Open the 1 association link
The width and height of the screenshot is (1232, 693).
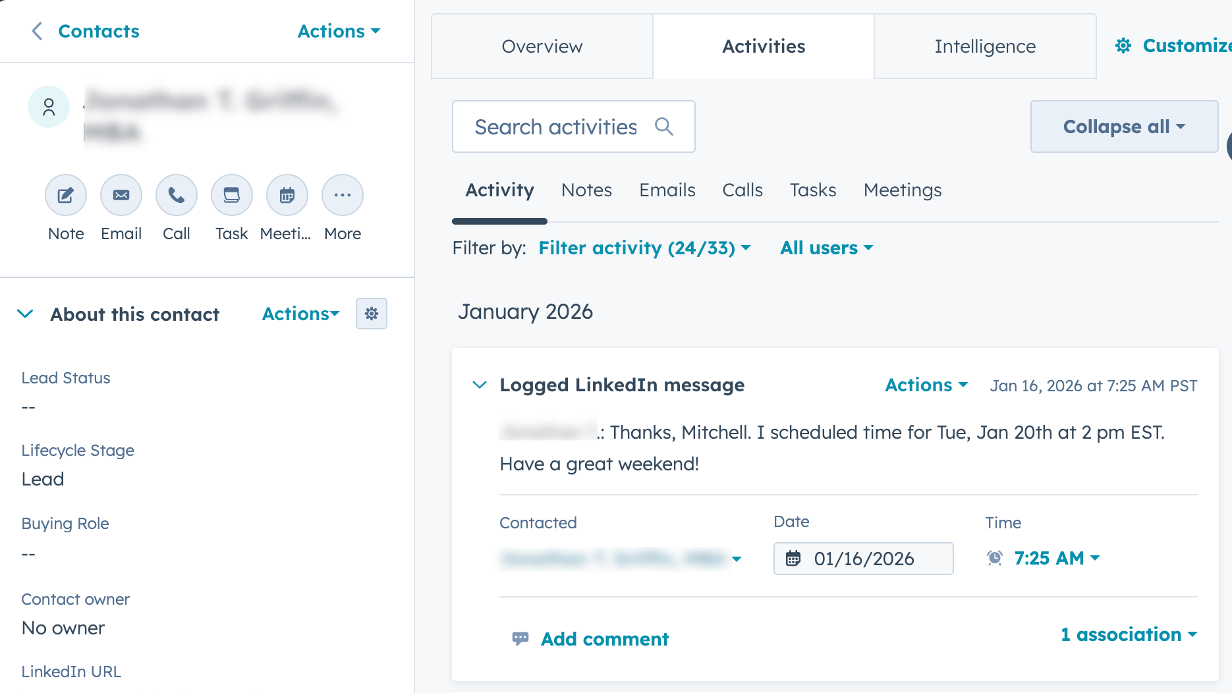[1128, 634]
